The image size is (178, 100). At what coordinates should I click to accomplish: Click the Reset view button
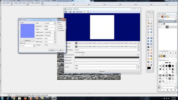[102, 71]
